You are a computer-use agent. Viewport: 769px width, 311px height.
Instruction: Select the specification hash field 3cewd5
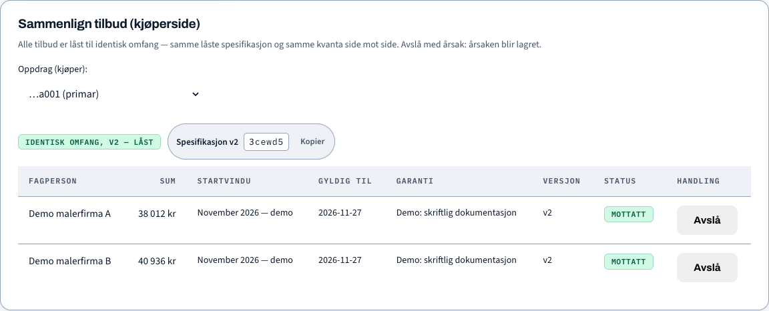coord(266,141)
